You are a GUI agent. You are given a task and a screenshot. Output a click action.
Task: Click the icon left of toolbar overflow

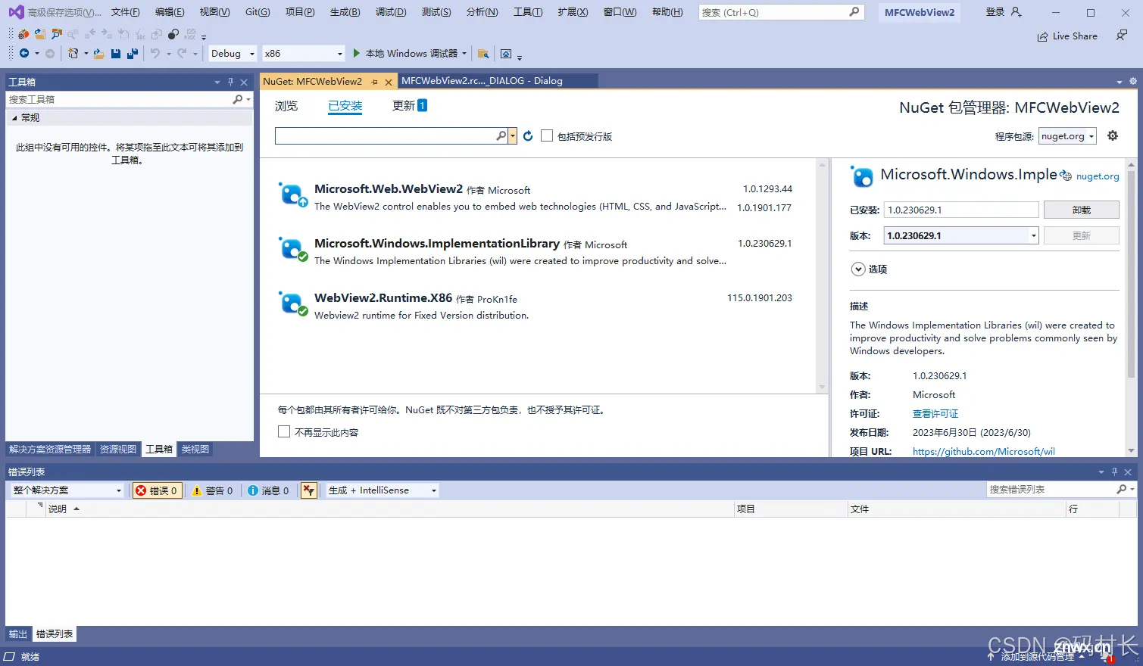506,53
